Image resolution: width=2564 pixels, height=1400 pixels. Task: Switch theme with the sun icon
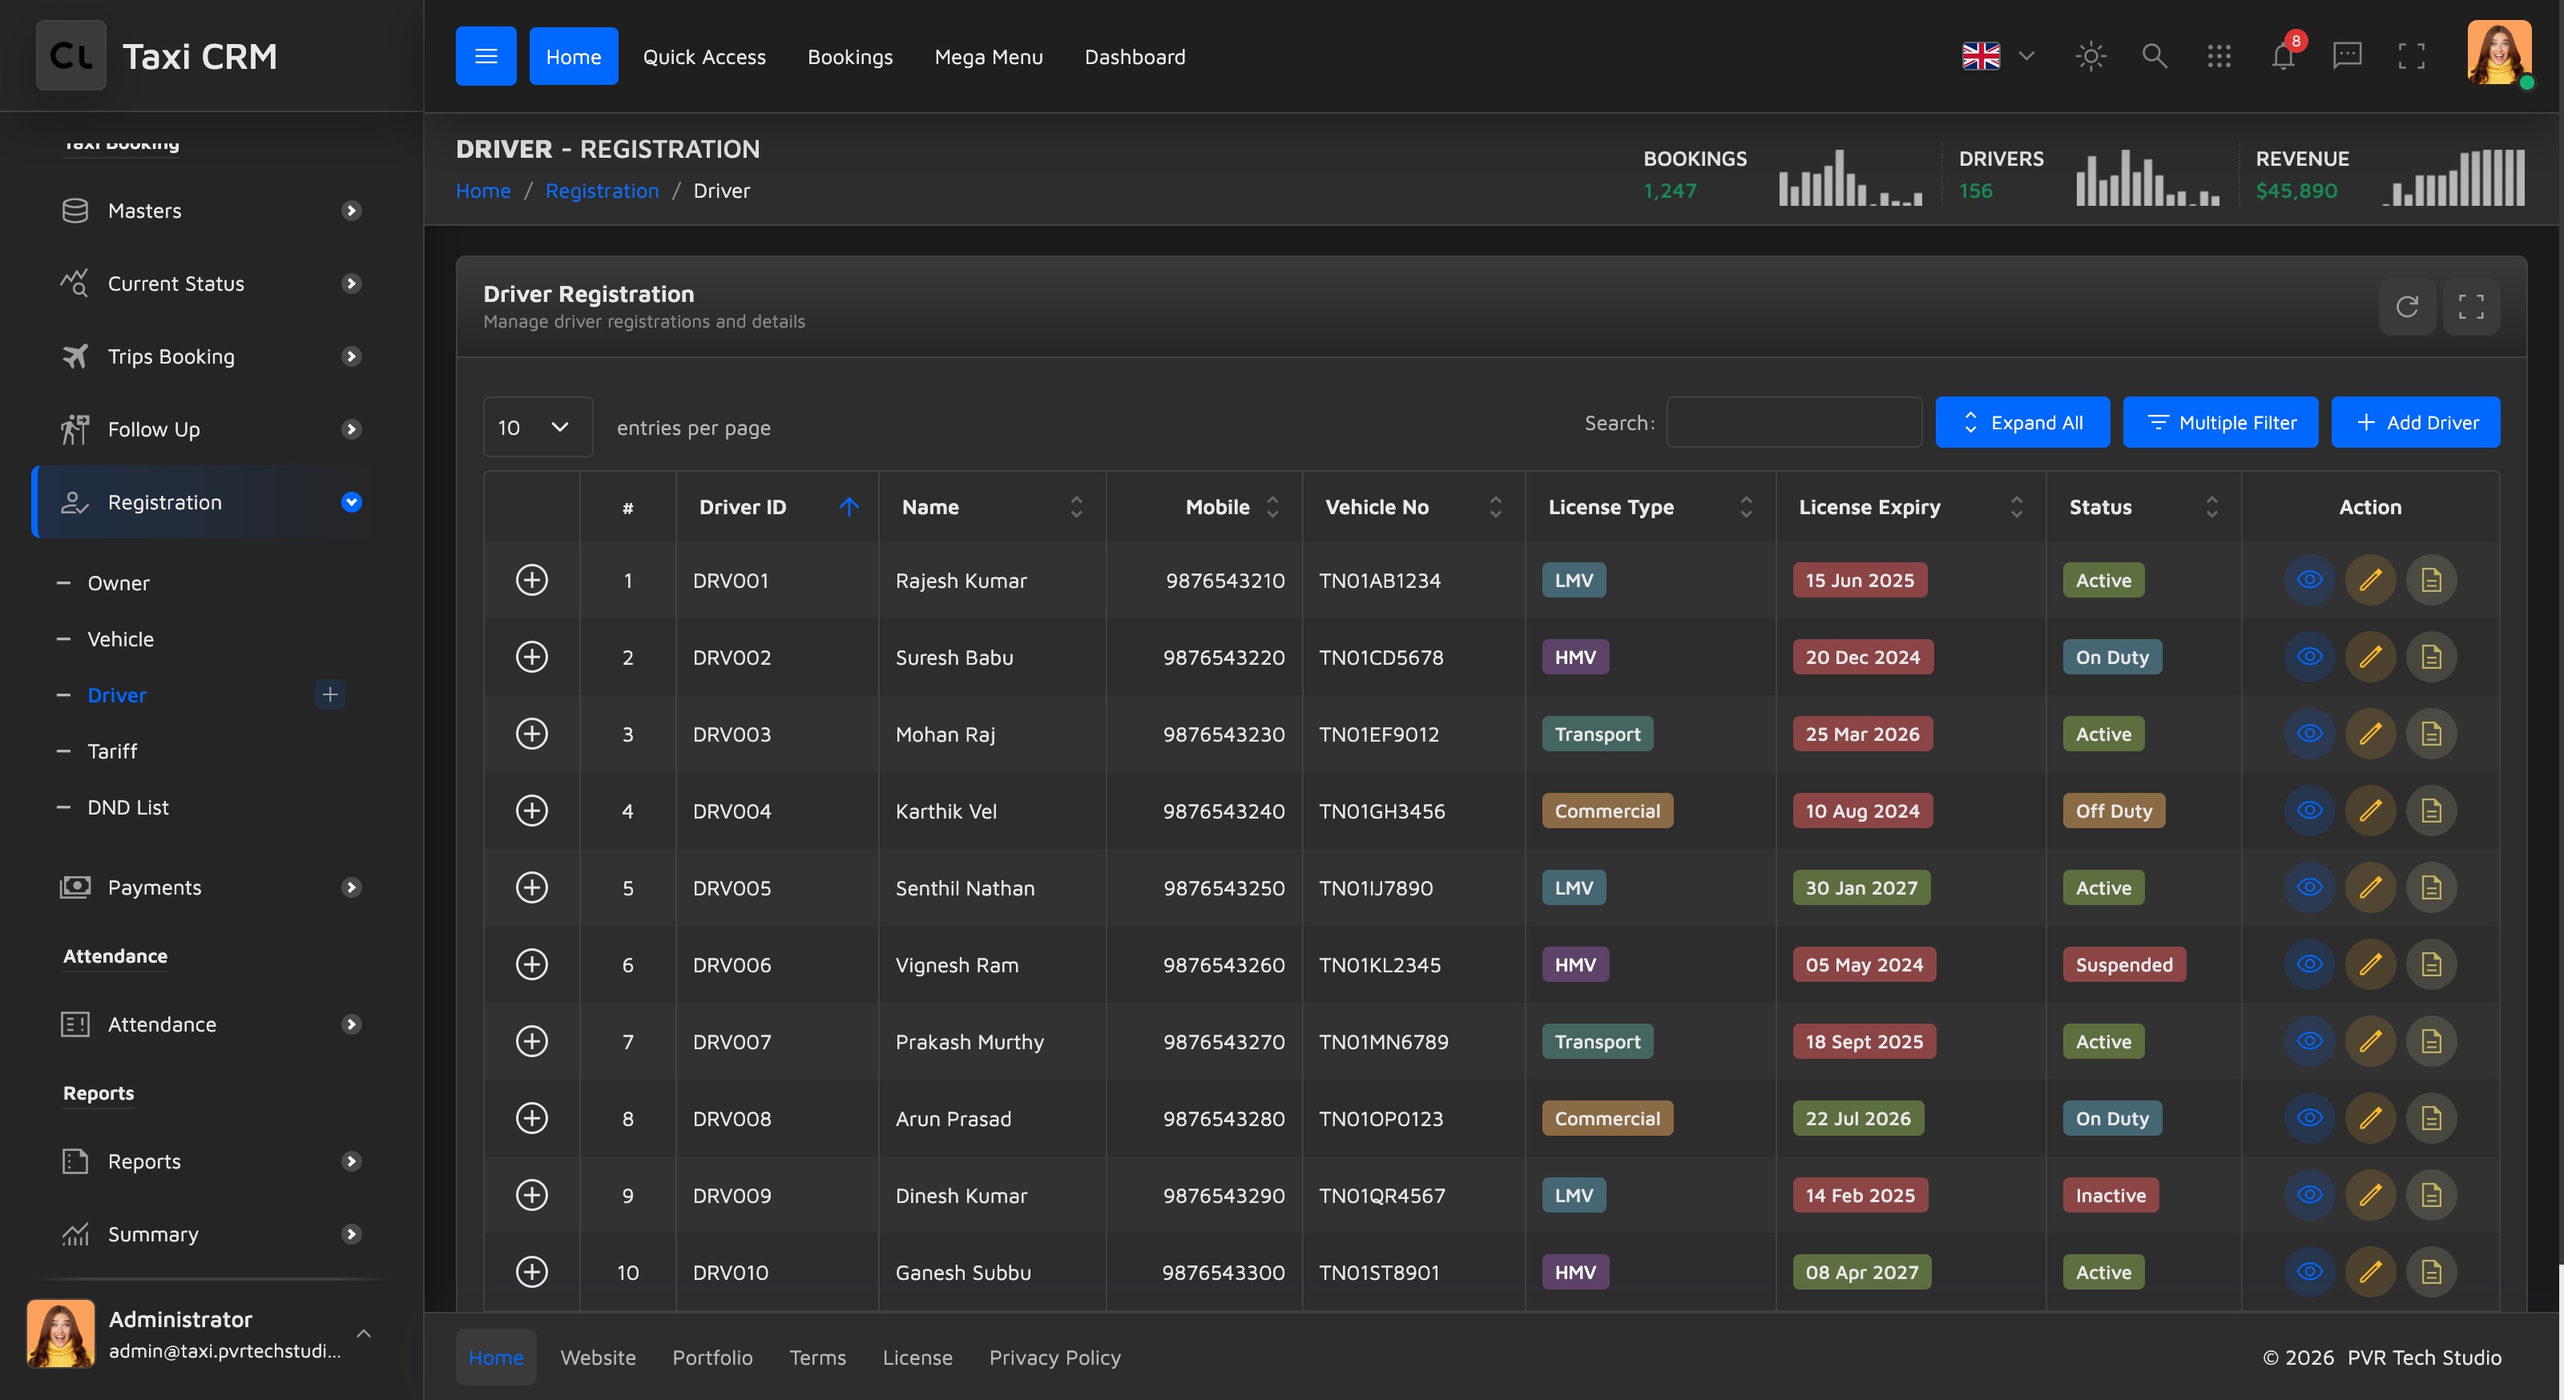pyautogui.click(x=2090, y=56)
